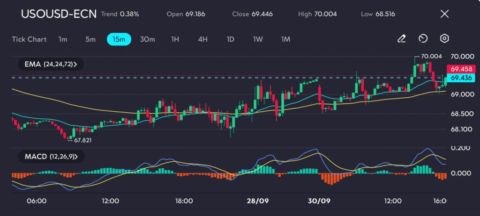This screenshot has width=480, height=216.
Task: Click the 67.821 low price marker
Action: (82, 139)
